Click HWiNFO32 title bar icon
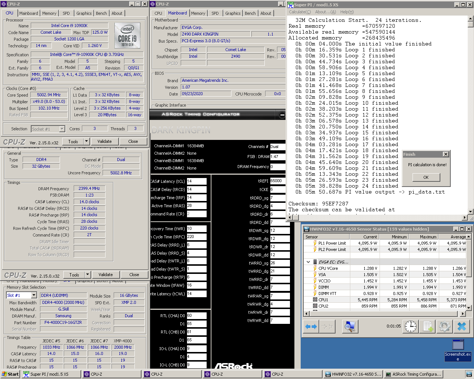Screen dimensions: 474x379 coord(306,229)
